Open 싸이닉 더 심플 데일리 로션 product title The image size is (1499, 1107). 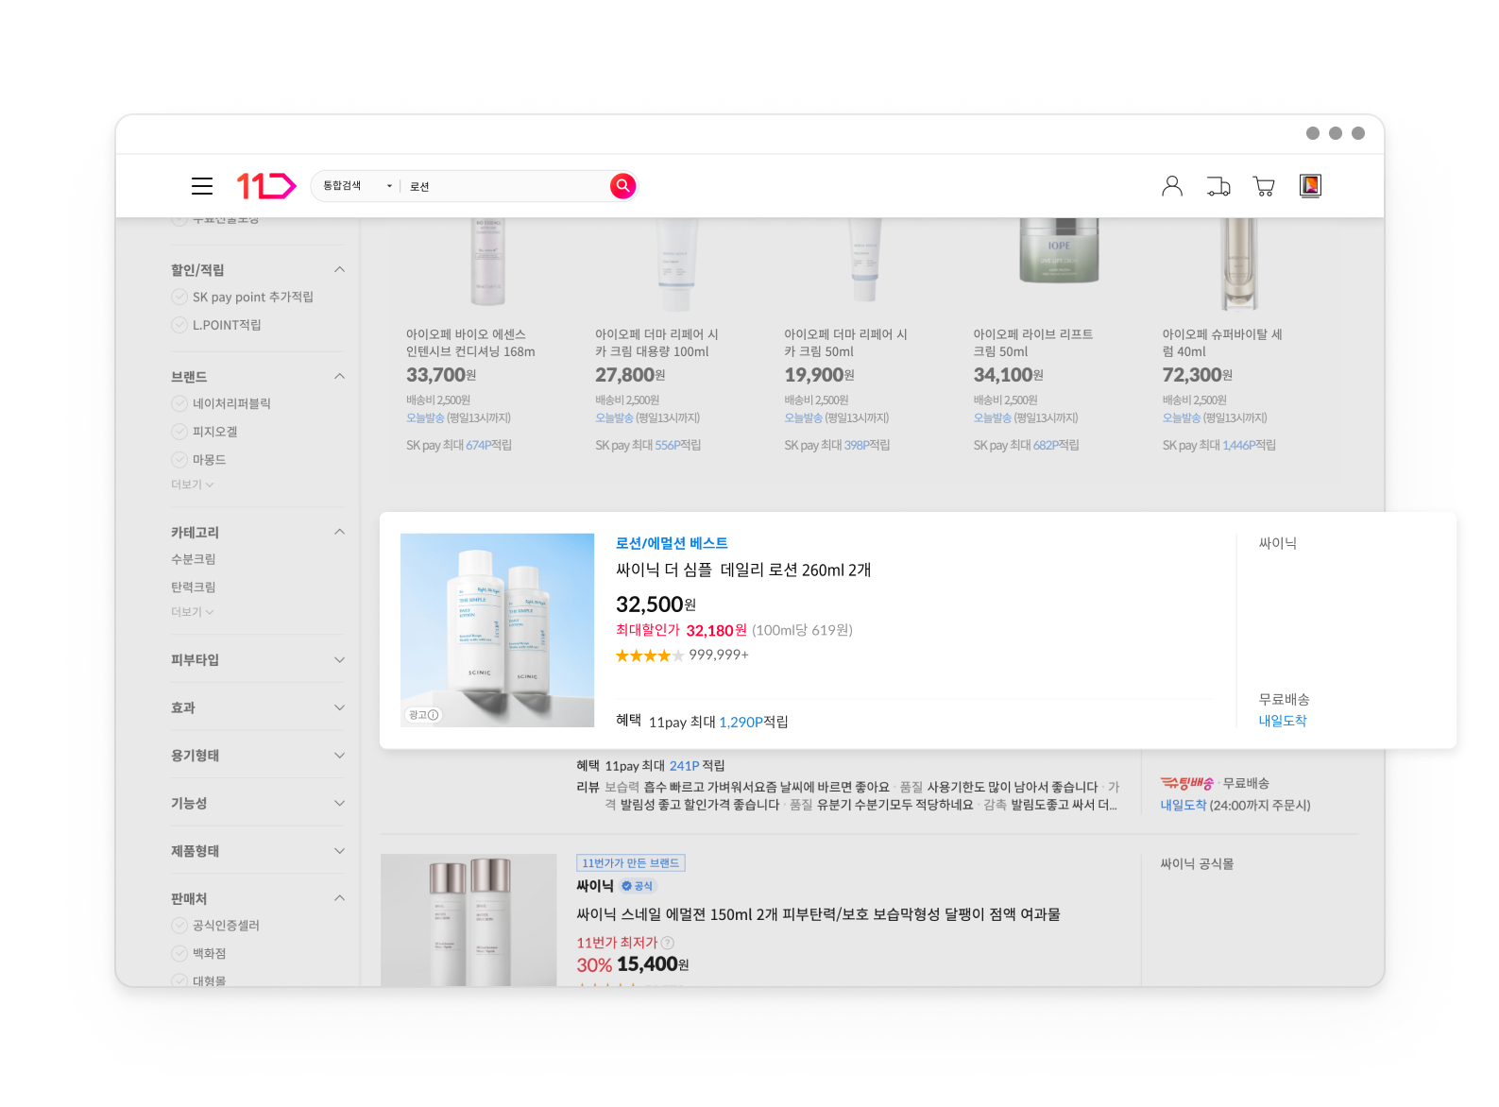point(743,571)
